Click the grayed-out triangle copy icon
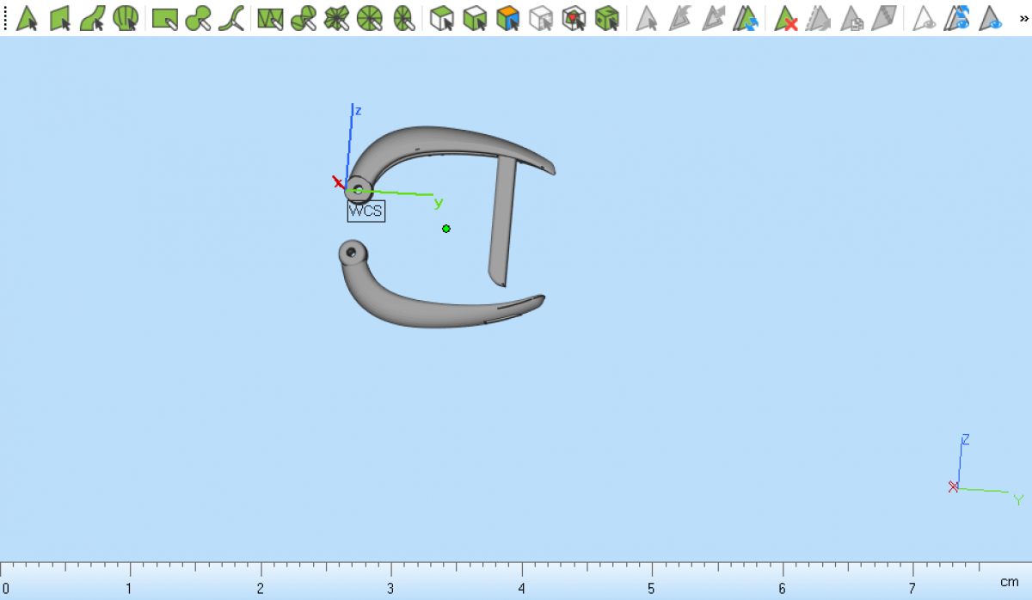Screen dimensions: 1032x600 coord(851,18)
